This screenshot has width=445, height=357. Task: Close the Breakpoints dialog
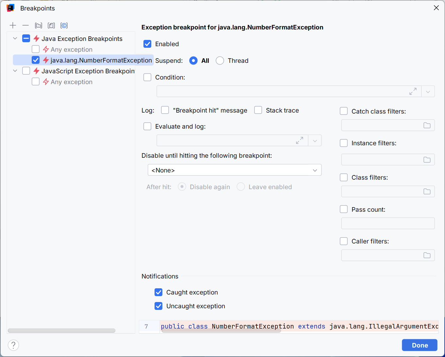(436, 8)
